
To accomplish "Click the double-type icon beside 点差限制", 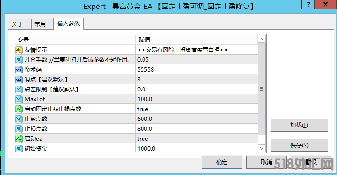I will coord(19,89).
